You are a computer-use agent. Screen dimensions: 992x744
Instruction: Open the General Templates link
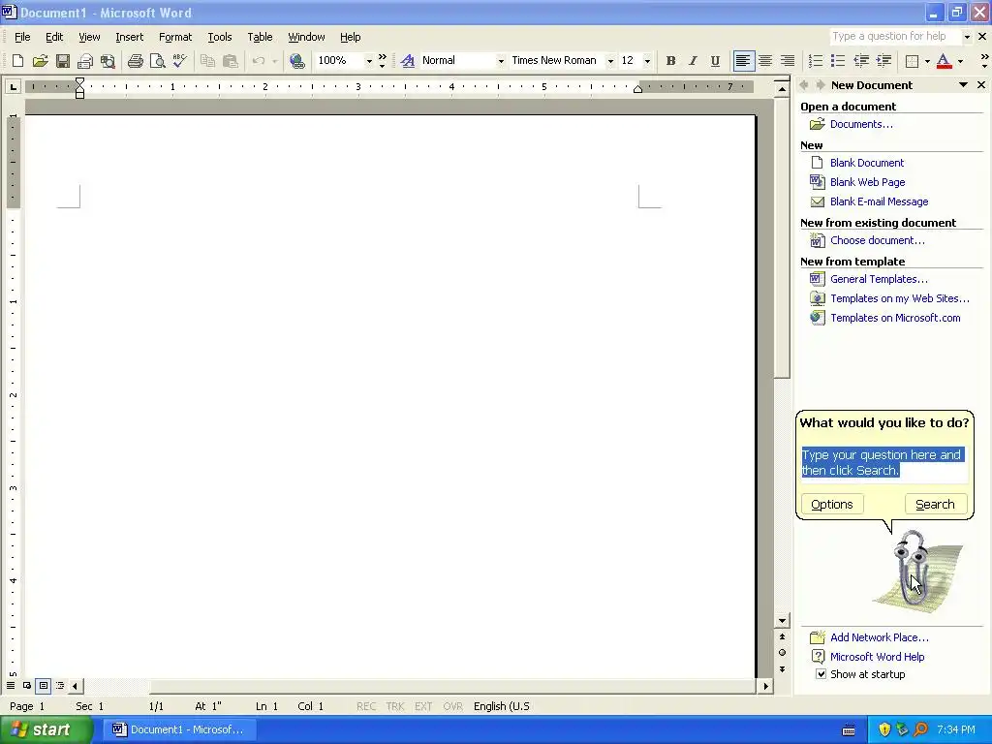click(x=879, y=279)
